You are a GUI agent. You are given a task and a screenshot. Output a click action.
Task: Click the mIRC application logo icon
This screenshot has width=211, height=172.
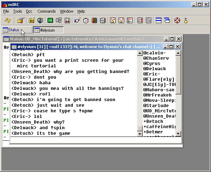pyautogui.click(x=5, y=5)
